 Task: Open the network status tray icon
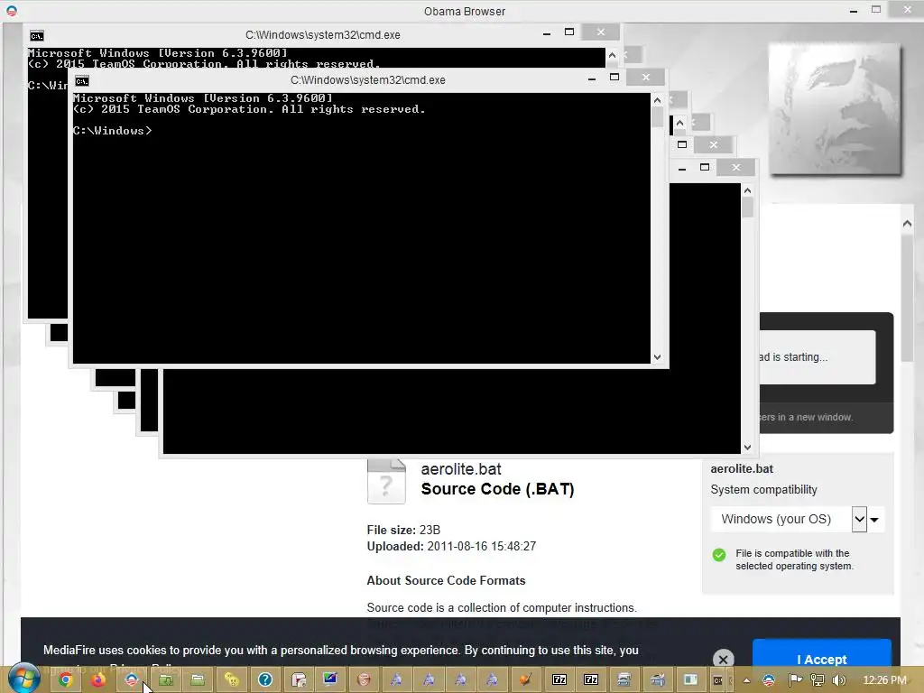818,680
